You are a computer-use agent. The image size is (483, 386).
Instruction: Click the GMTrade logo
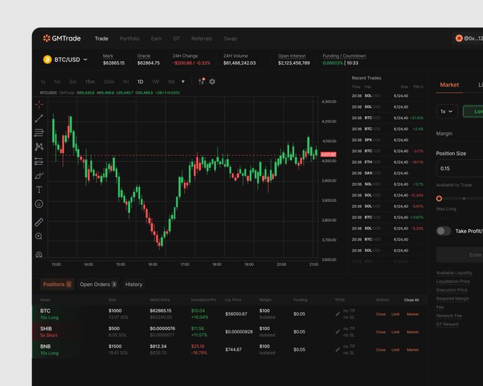[62, 38]
